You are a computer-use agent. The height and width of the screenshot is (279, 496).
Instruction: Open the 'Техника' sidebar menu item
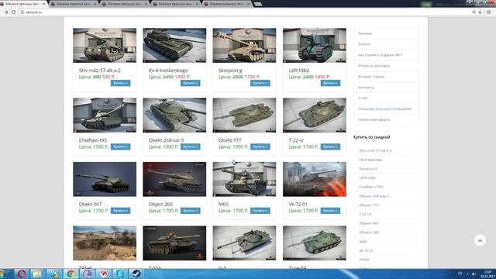tap(386, 33)
